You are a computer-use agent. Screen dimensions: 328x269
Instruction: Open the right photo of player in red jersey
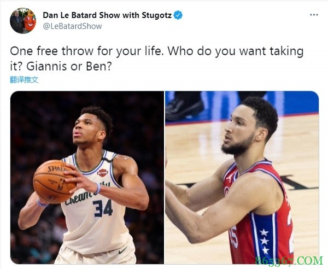tap(242, 177)
